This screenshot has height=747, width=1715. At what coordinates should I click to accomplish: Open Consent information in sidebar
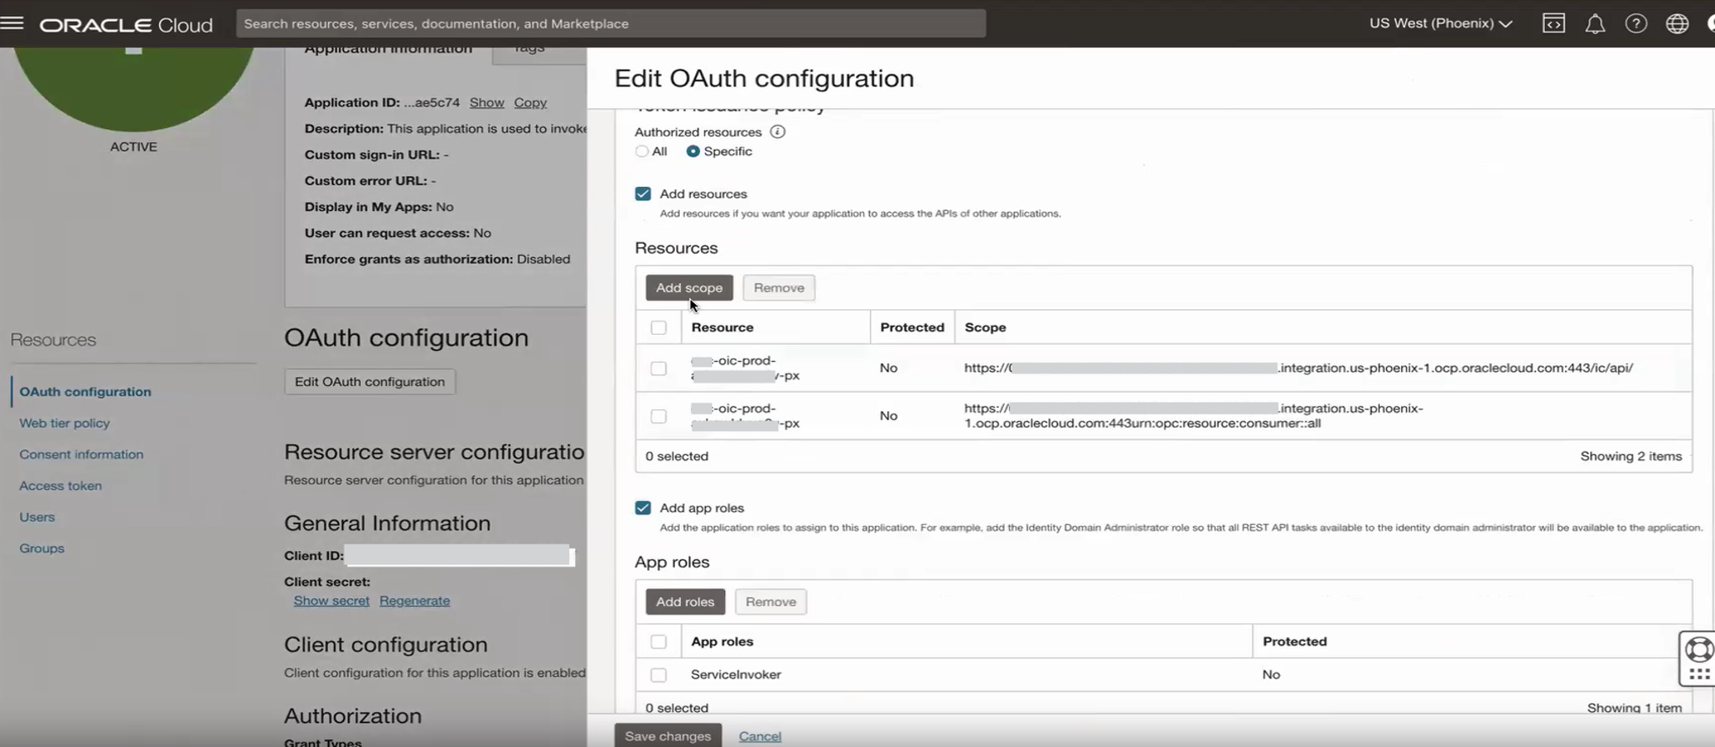point(81,454)
